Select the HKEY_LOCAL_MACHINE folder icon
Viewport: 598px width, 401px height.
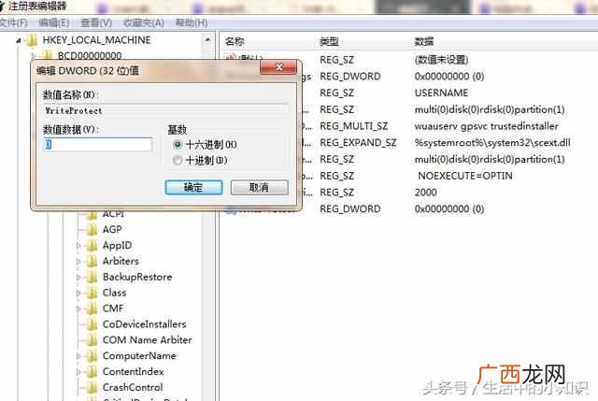tap(32, 40)
